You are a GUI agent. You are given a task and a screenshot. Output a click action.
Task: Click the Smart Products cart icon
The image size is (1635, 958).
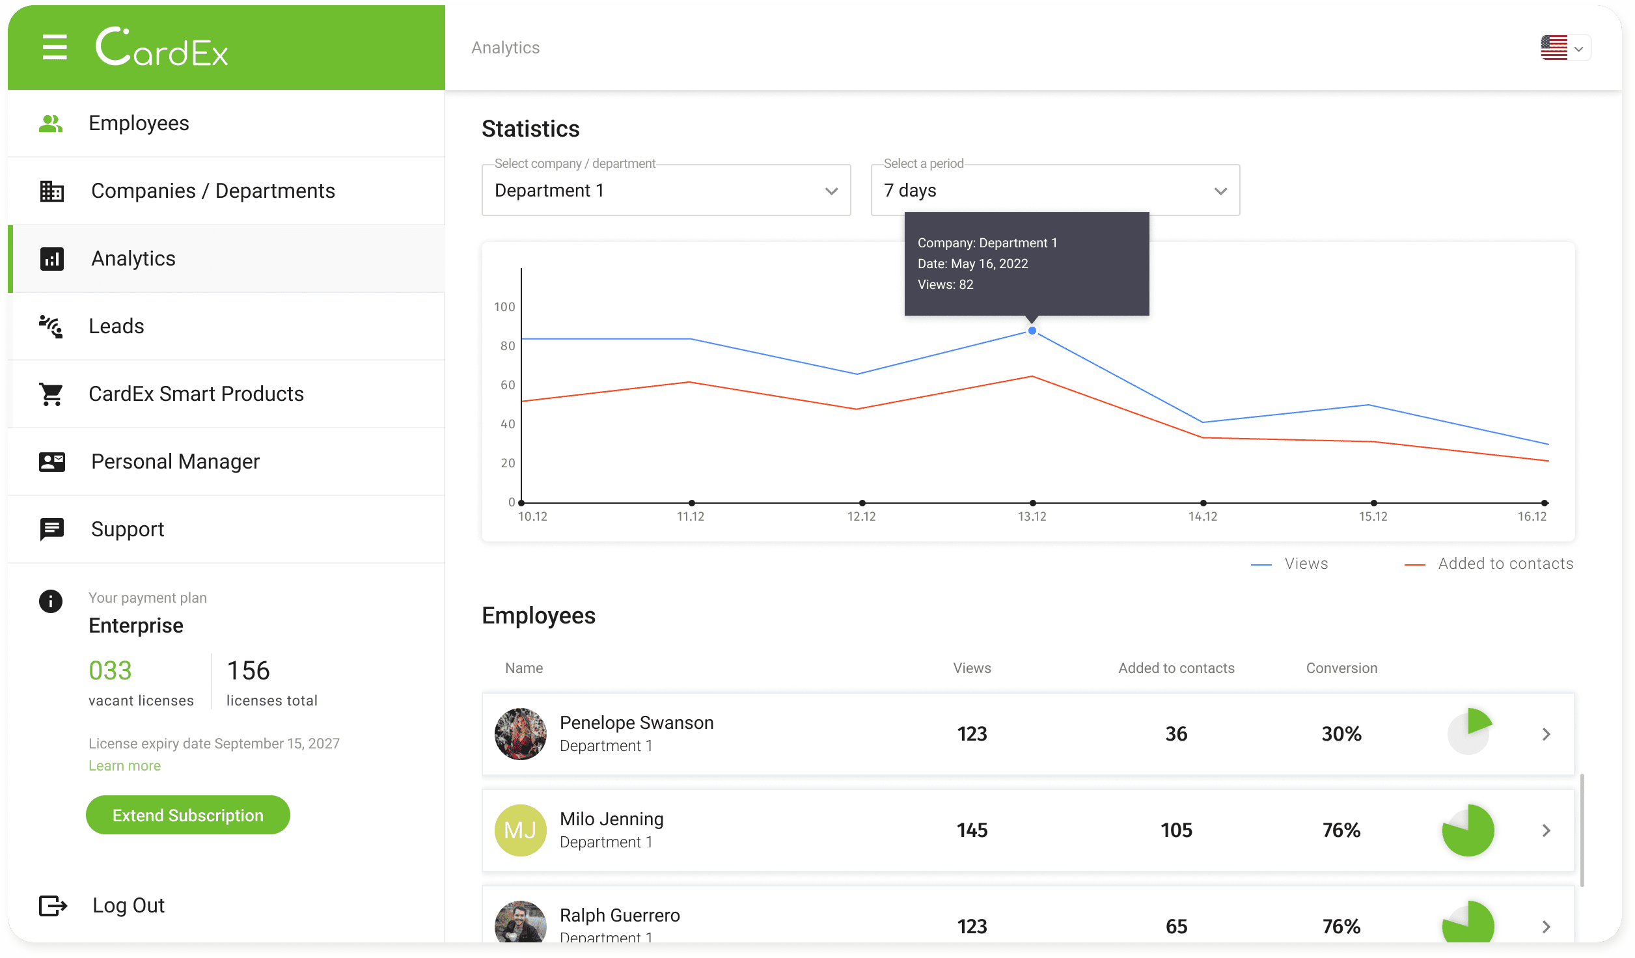(51, 394)
